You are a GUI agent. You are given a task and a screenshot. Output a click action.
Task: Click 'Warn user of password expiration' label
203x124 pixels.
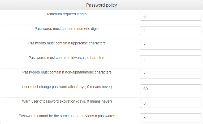[67, 101]
